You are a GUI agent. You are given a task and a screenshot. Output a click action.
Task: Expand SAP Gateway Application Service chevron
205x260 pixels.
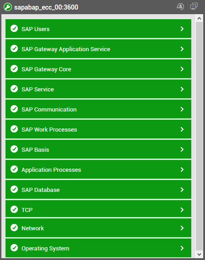(x=182, y=49)
